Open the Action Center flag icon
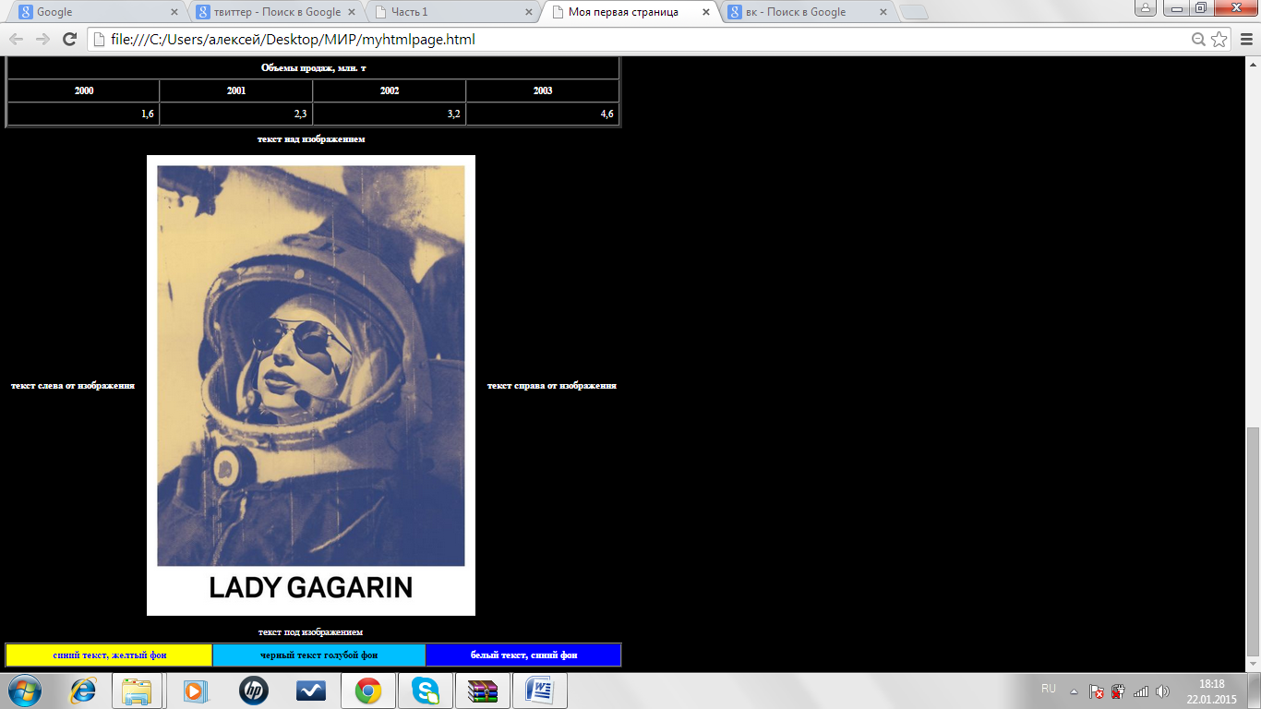This screenshot has height=709, width=1261. tap(1097, 691)
